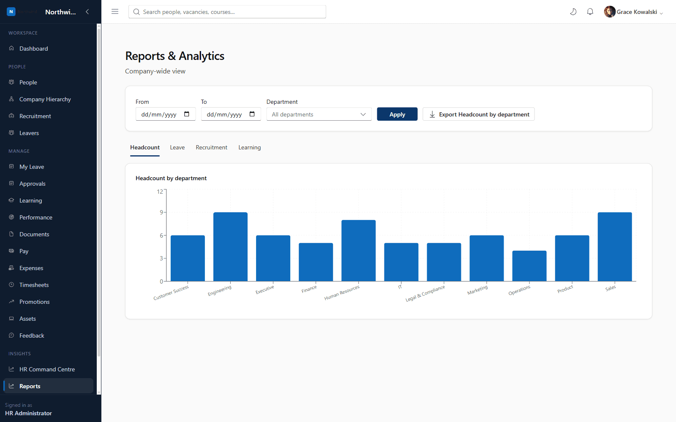This screenshot has height=422, width=676.
Task: Open the Grace Kowalski user menu
Action: [633, 12]
